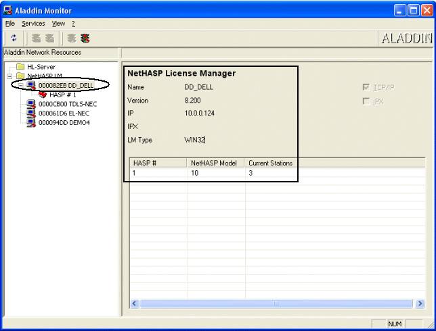Click the computer icon beside 000082EB DD_DELL
The height and width of the screenshot is (331, 436).
pyautogui.click(x=31, y=85)
